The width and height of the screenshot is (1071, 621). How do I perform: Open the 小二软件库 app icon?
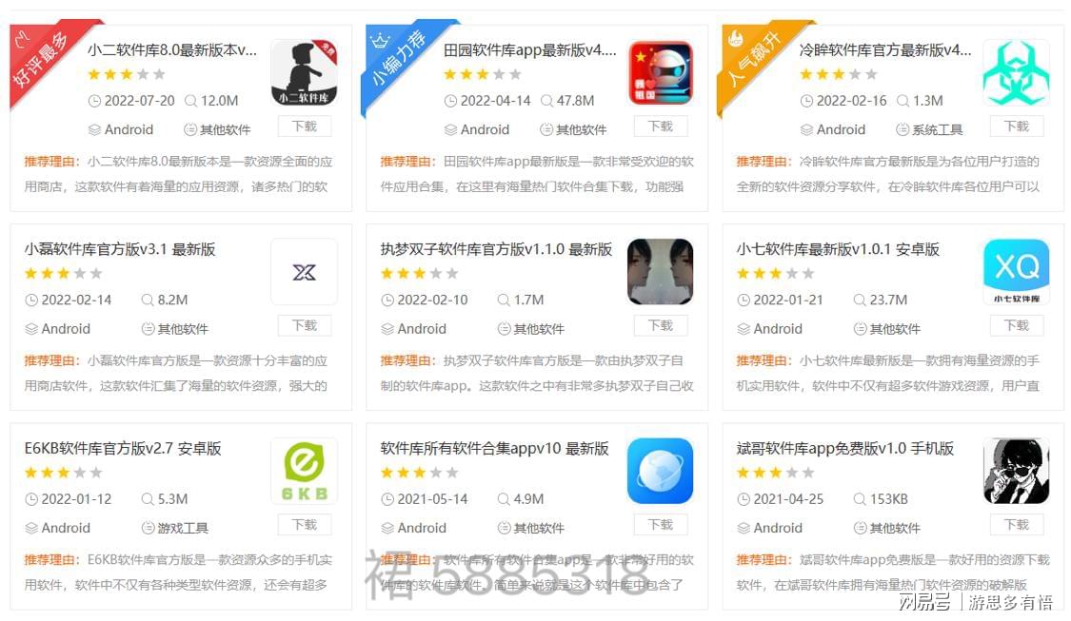304,72
